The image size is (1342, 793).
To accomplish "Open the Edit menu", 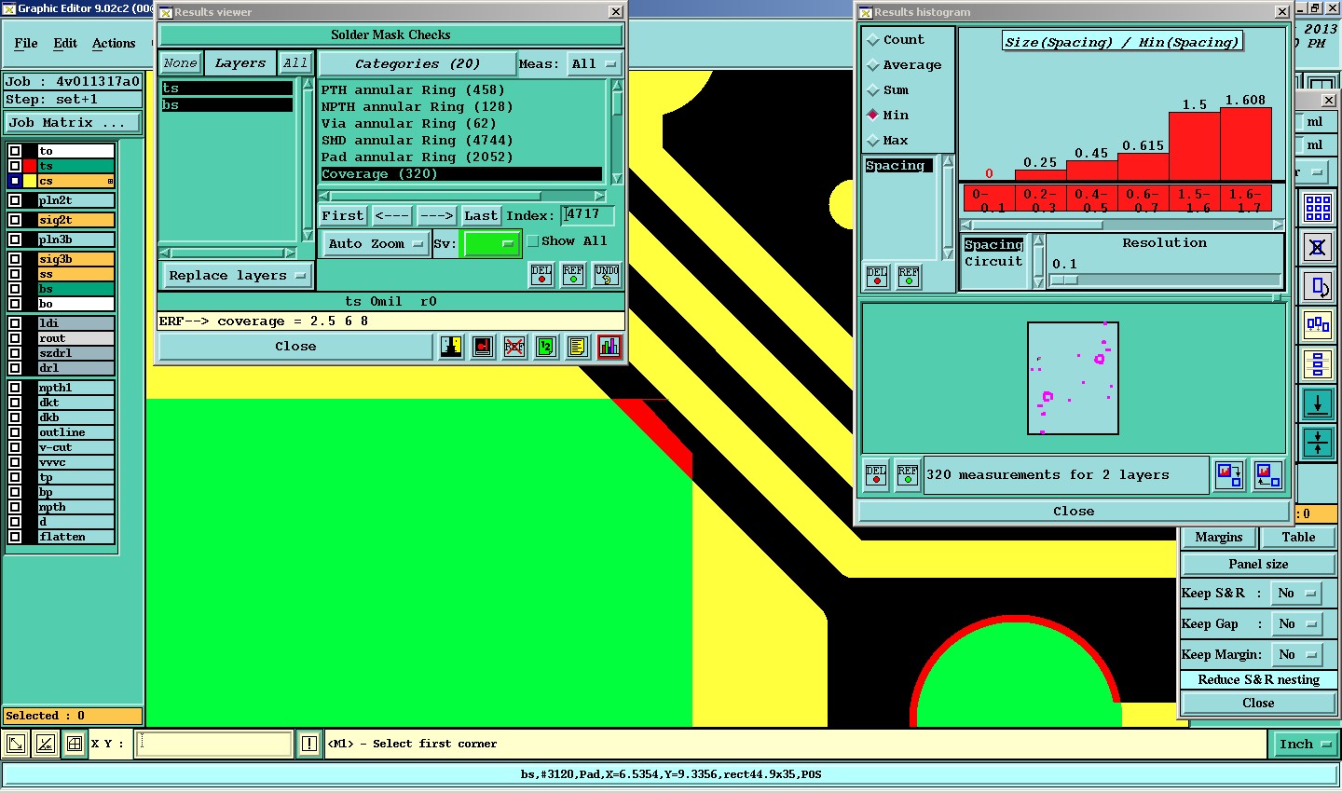I will point(65,44).
